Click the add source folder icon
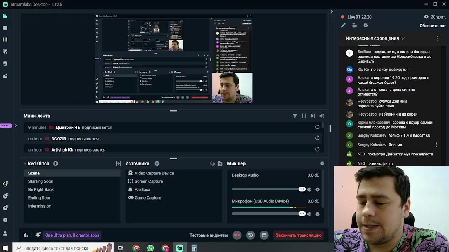449x252 pixels. [220, 163]
